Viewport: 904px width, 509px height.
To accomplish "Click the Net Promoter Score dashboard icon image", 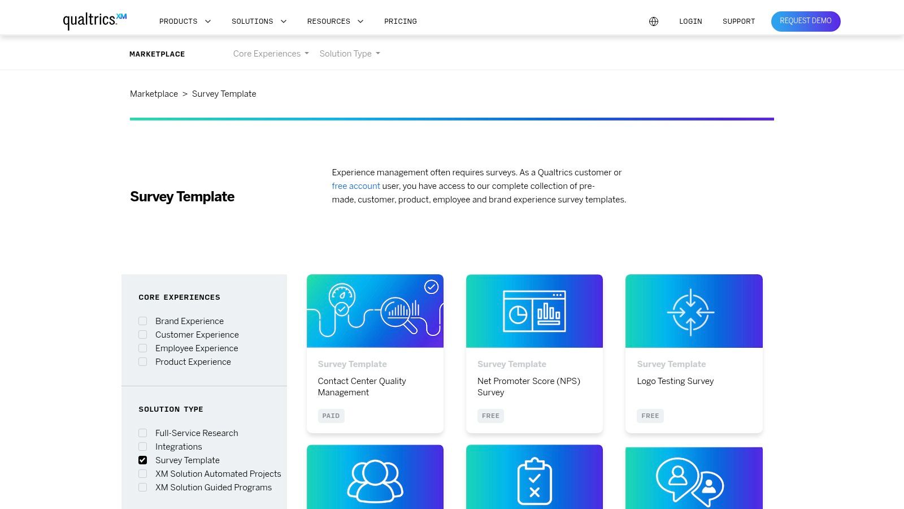I will pyautogui.click(x=534, y=312).
